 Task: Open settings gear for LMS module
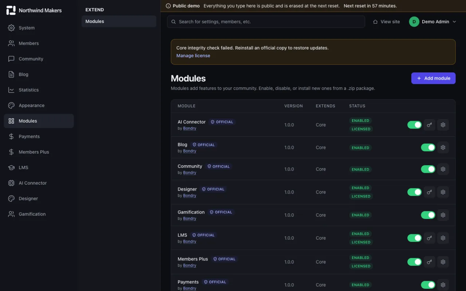tap(443, 238)
